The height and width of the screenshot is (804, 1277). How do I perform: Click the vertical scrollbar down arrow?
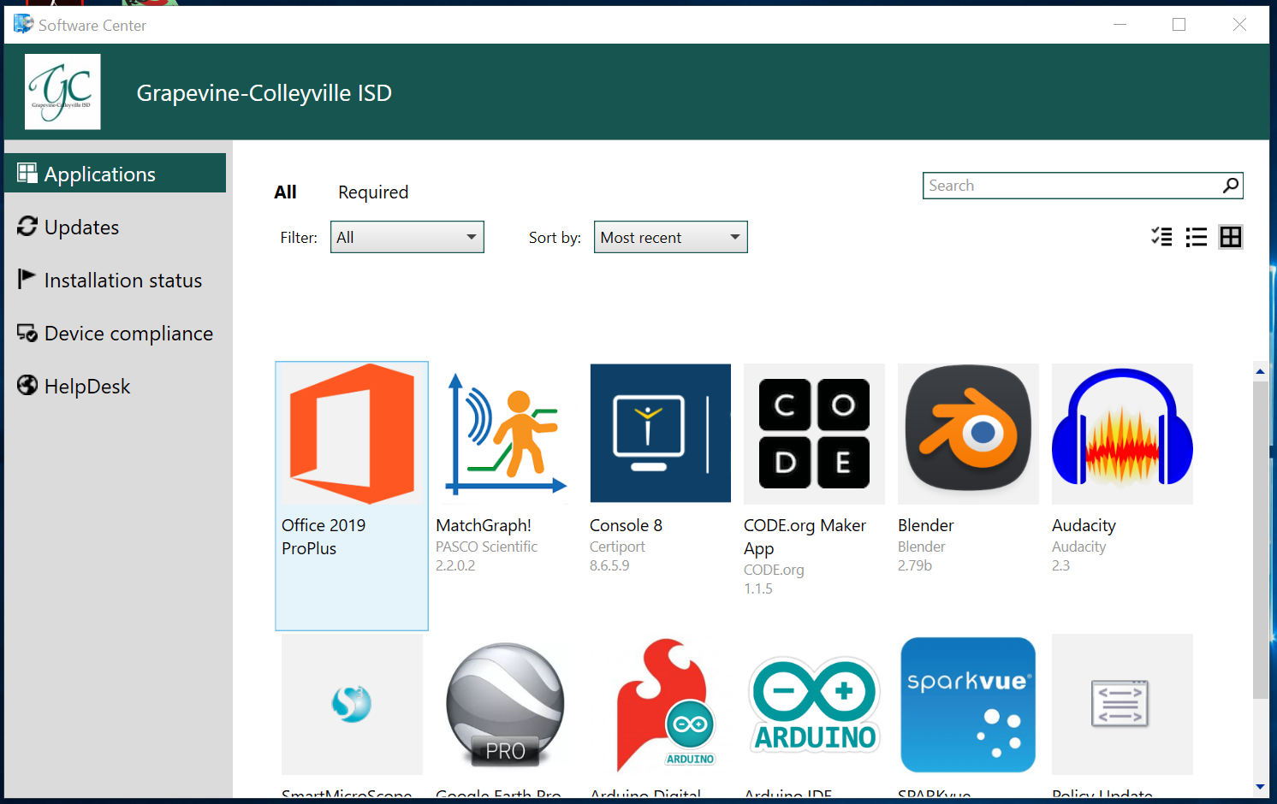1260,786
